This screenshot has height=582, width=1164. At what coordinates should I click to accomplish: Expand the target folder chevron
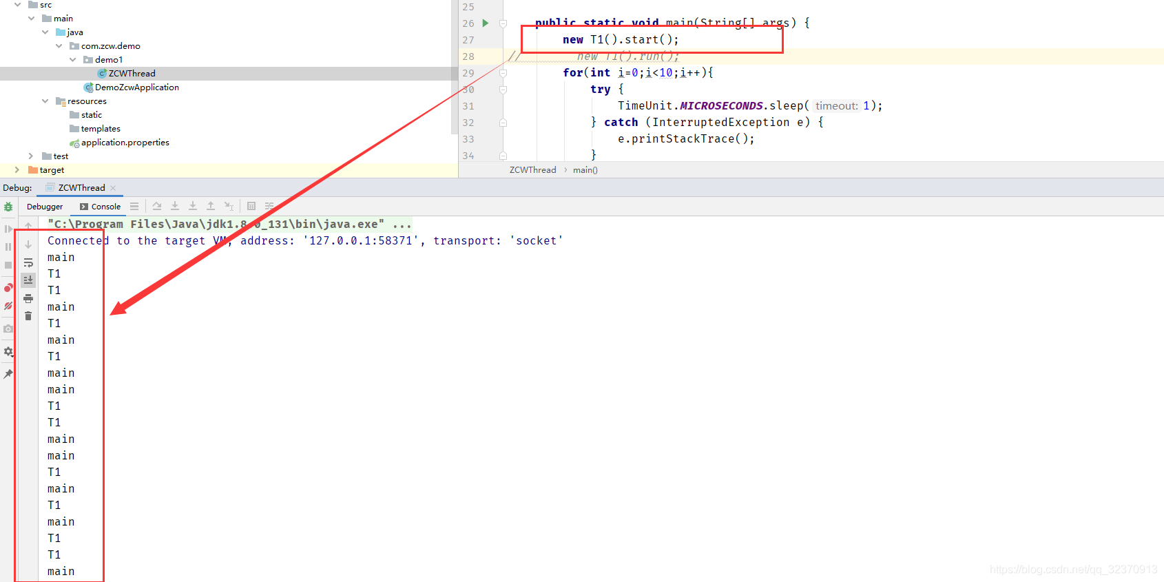17,170
